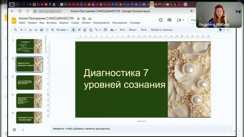
Task: Select slide 3 thumbnail
Action: pyautogui.click(x=29, y=83)
